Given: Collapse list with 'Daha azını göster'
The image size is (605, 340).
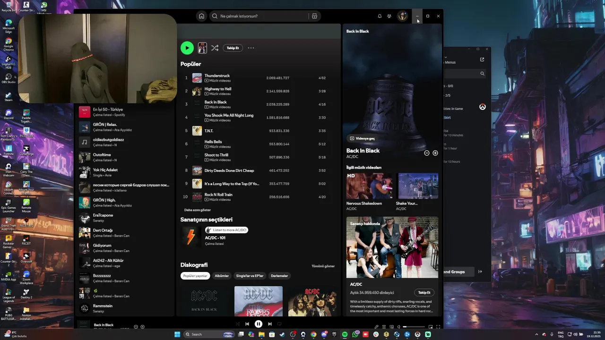Looking at the screenshot, I should 198,210.
